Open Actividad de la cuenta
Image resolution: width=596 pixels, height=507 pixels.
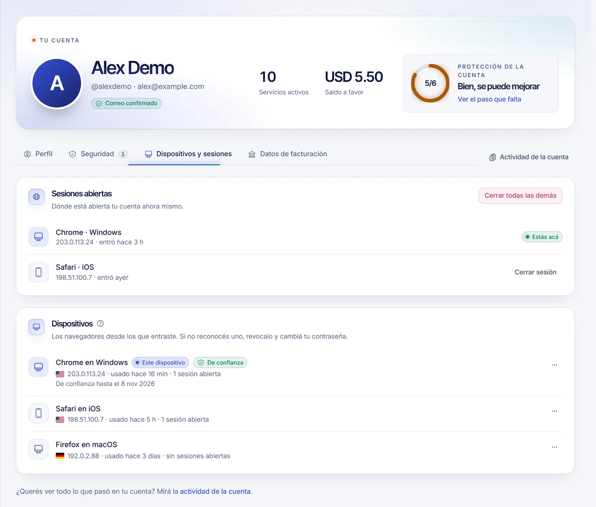[x=529, y=157]
